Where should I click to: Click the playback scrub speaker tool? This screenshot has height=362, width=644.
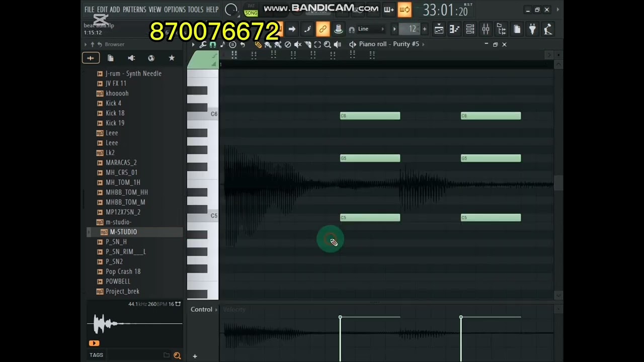(x=337, y=45)
